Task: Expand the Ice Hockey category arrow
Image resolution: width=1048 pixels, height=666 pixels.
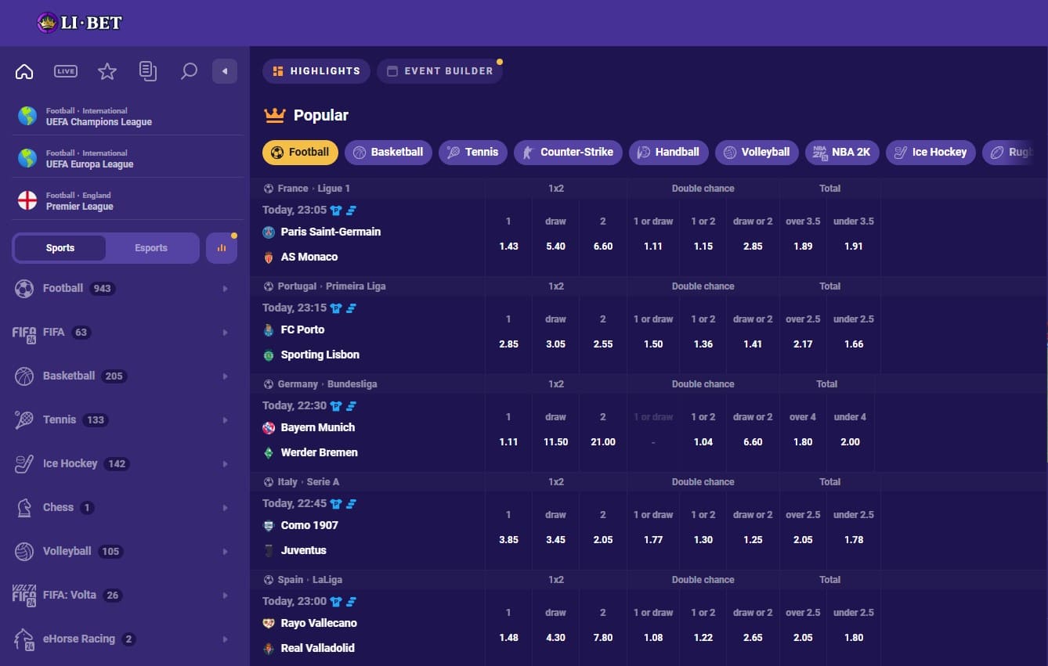Action: 225,464
